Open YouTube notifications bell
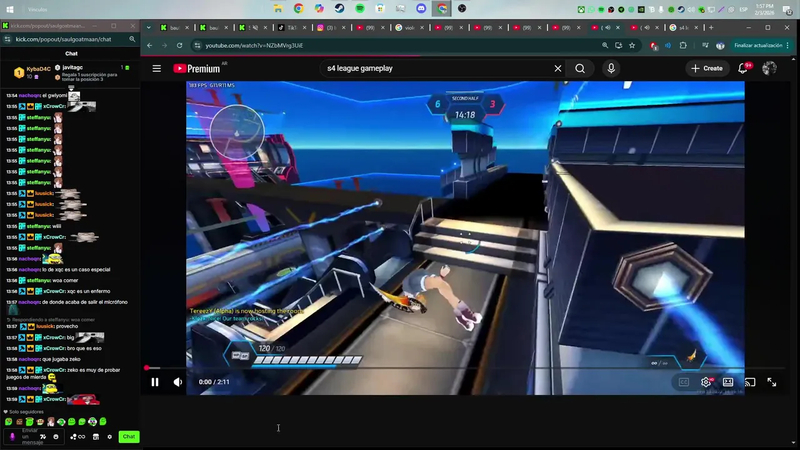The width and height of the screenshot is (800, 450). (743, 68)
